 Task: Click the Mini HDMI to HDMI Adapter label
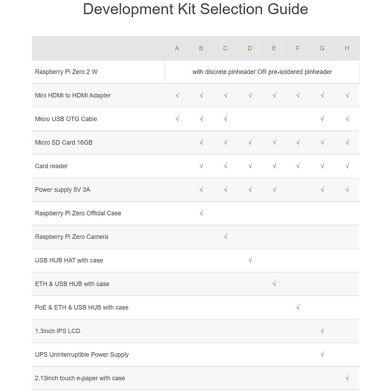[x=73, y=95]
